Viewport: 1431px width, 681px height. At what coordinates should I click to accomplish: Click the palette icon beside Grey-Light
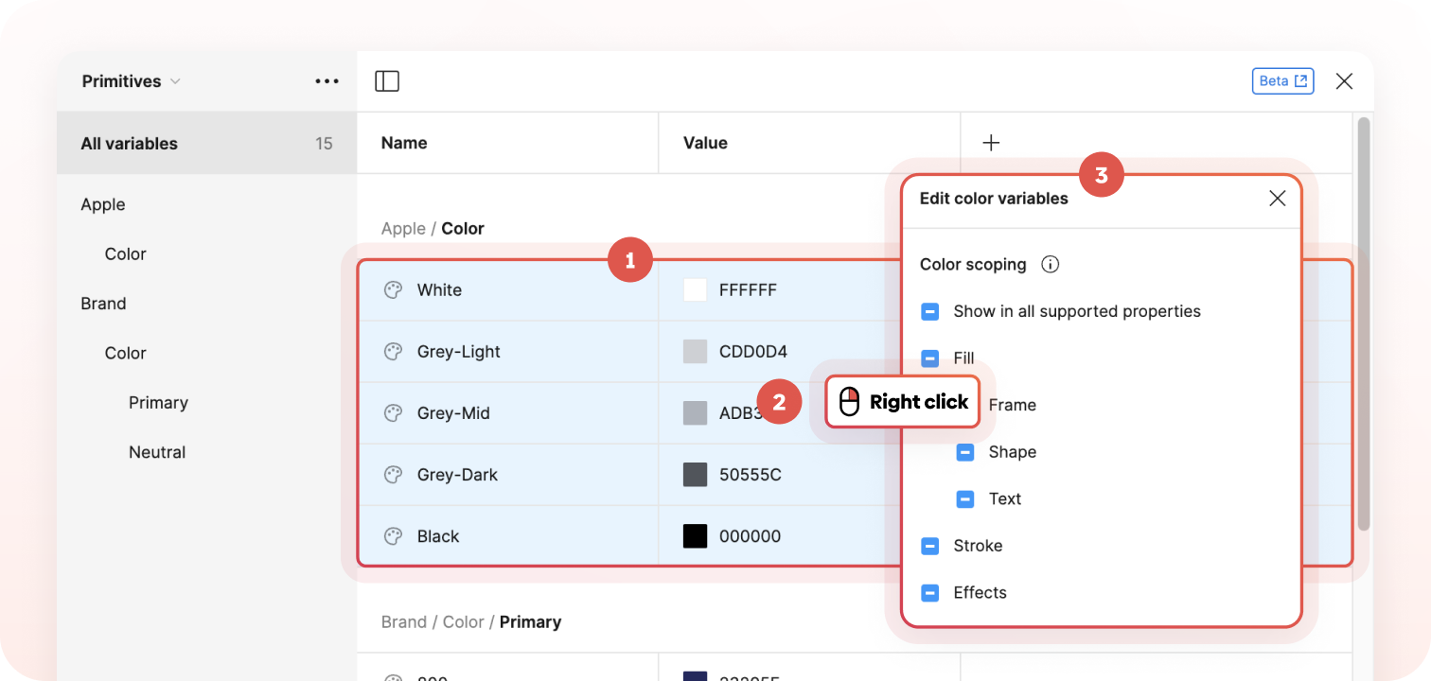393,351
